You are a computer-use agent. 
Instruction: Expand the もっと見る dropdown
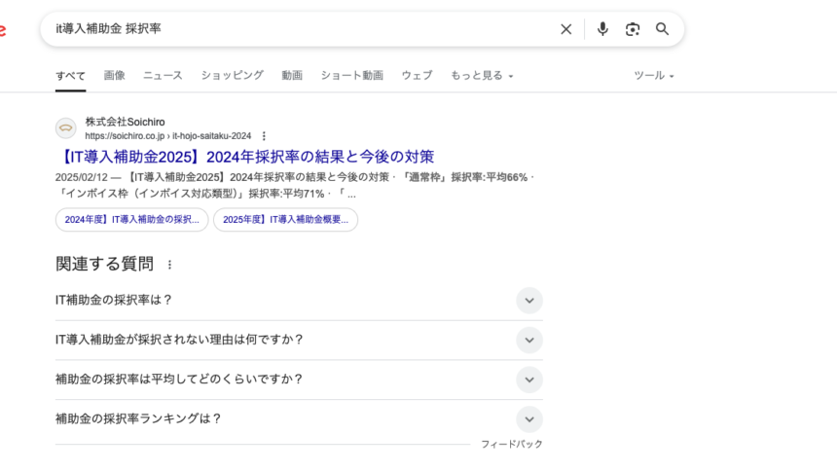(482, 75)
